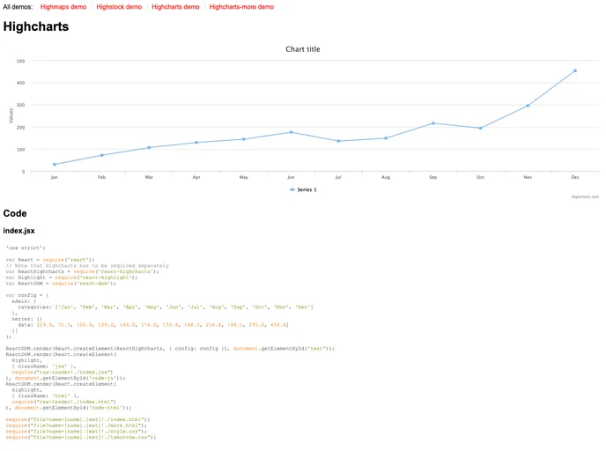
Task: Click the Jan x-axis label
Action: 54,177
